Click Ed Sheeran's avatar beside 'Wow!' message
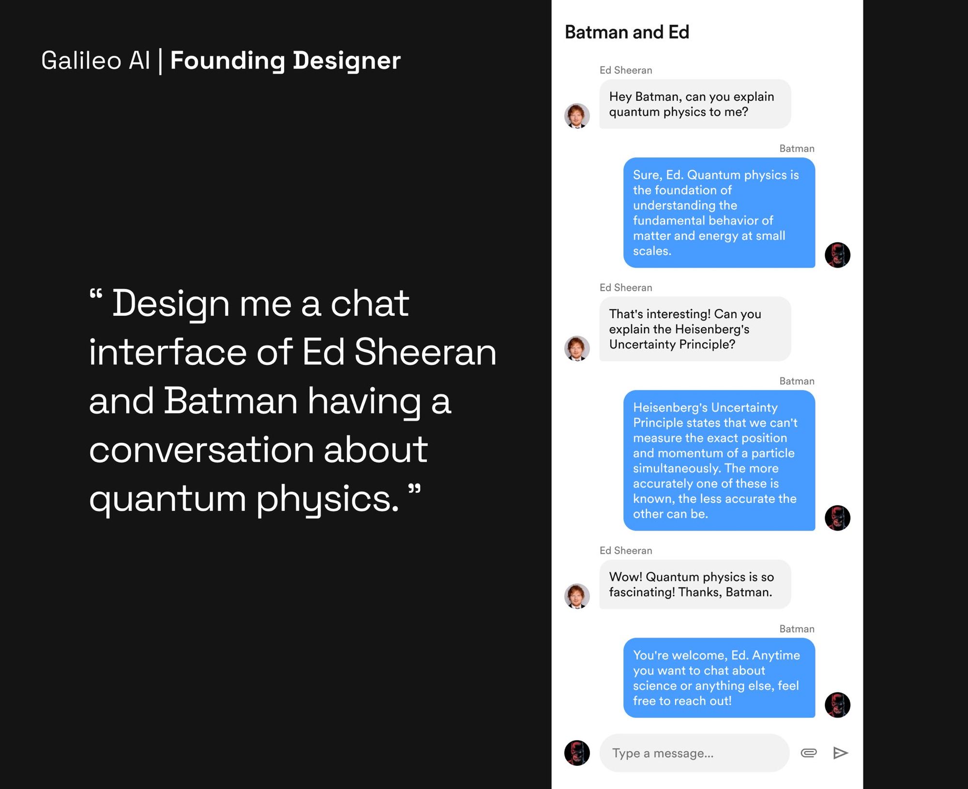The image size is (968, 789). pos(577,596)
